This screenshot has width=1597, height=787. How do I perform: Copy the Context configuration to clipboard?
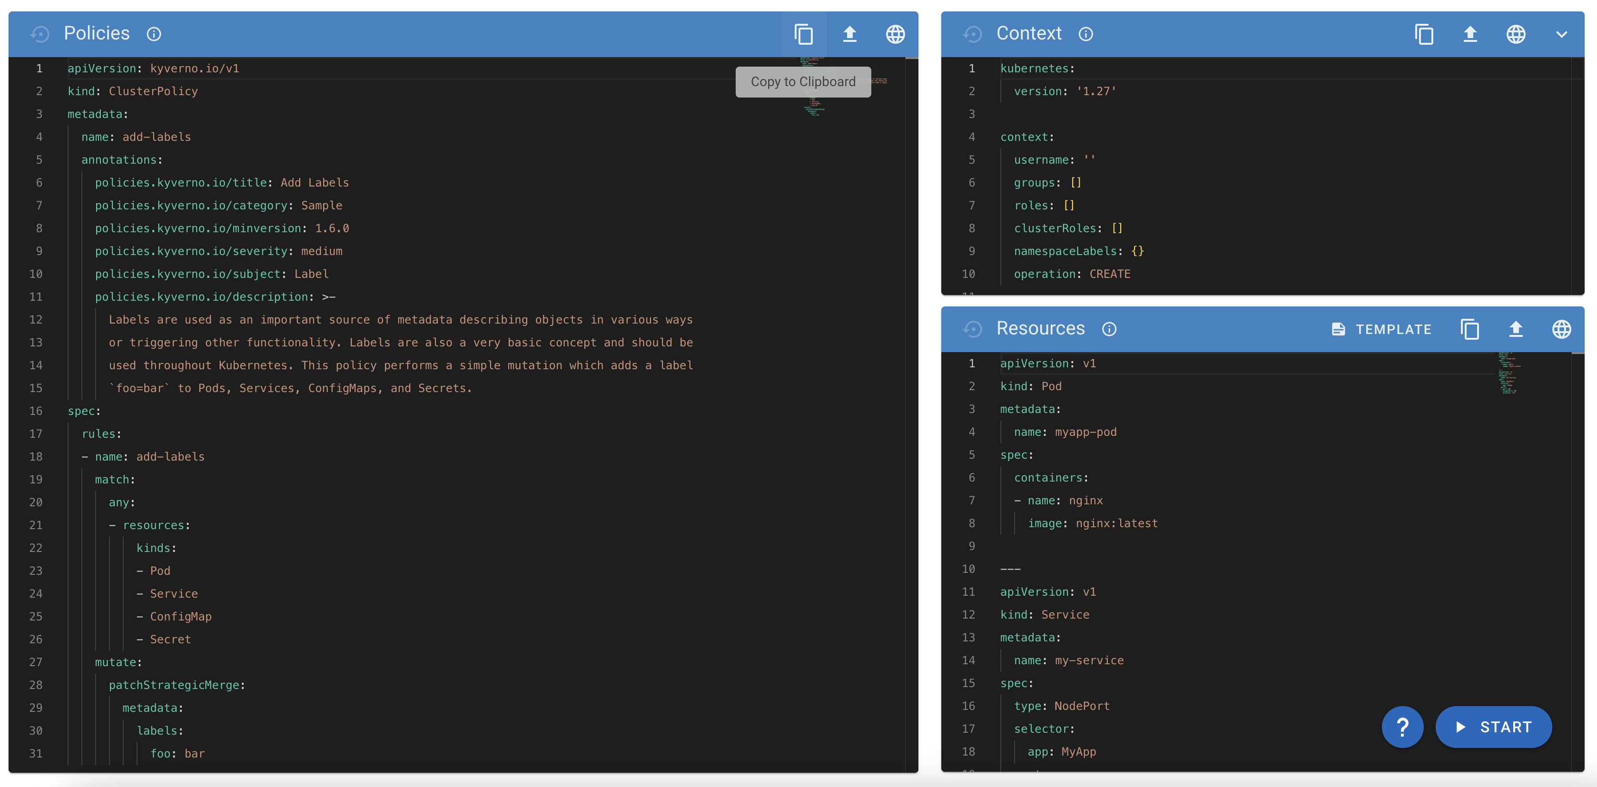(x=1424, y=34)
